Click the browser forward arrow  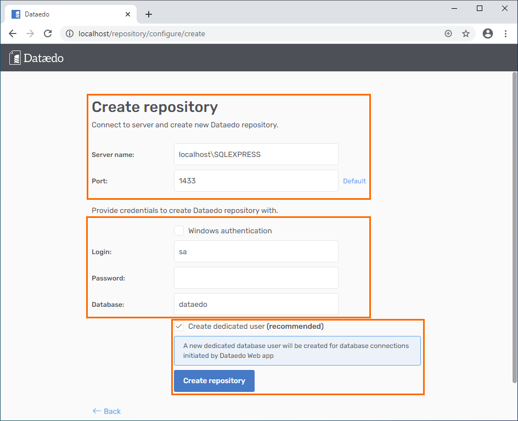30,33
